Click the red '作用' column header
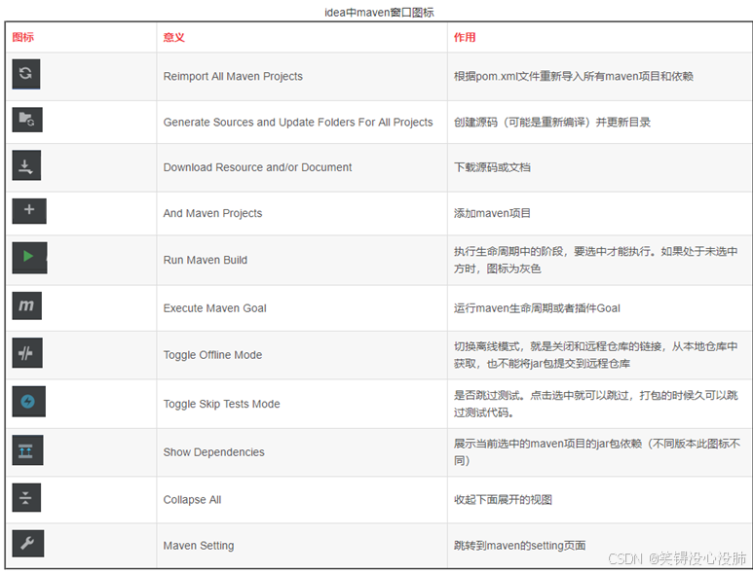Image resolution: width=753 pixels, height=572 pixels. pyautogui.click(x=465, y=37)
